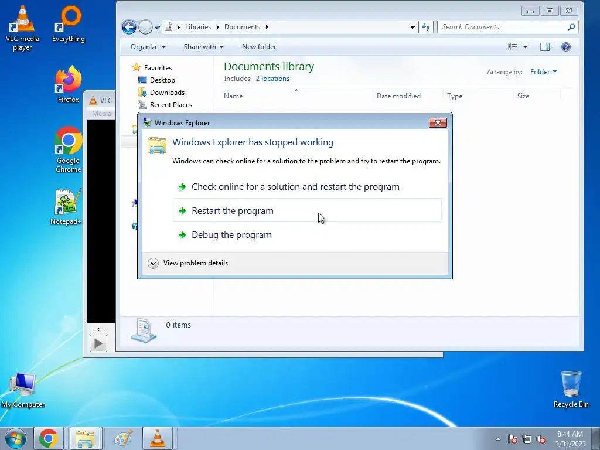The image size is (600, 450).
Task: Open recent pages dropdown arrow
Action: [157, 27]
